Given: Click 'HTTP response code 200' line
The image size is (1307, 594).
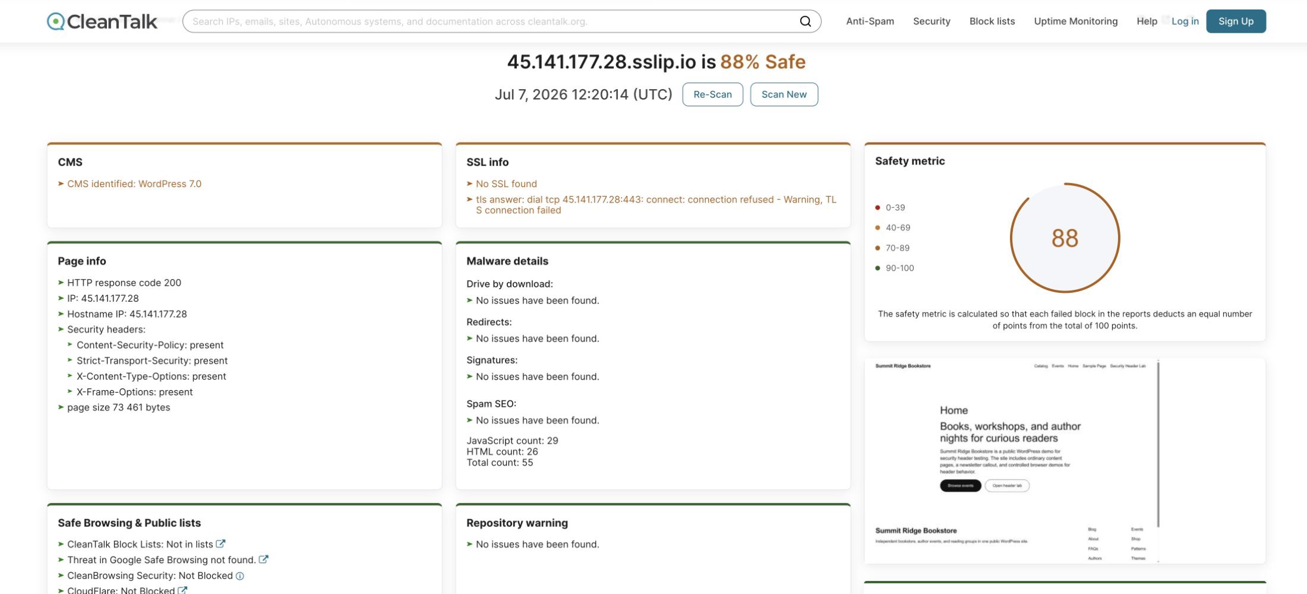Looking at the screenshot, I should 124,283.
